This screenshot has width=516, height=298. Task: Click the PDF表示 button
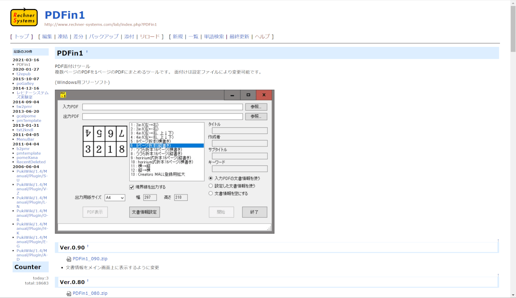95,212
